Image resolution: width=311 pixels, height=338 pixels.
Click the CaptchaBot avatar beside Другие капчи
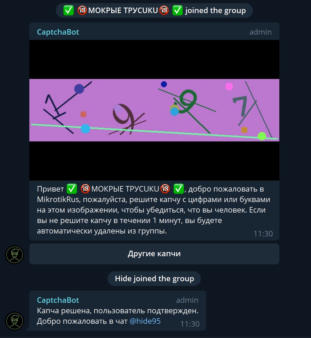[15, 255]
